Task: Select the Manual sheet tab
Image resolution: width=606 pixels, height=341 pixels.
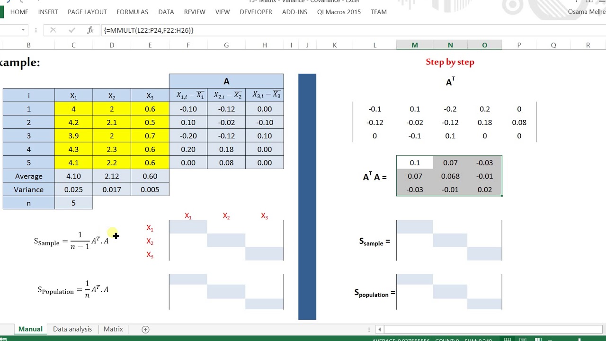Action: click(x=30, y=329)
